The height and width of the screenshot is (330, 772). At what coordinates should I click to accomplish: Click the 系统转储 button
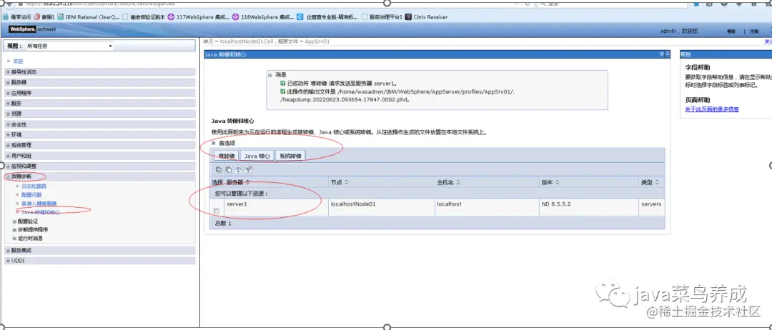290,156
